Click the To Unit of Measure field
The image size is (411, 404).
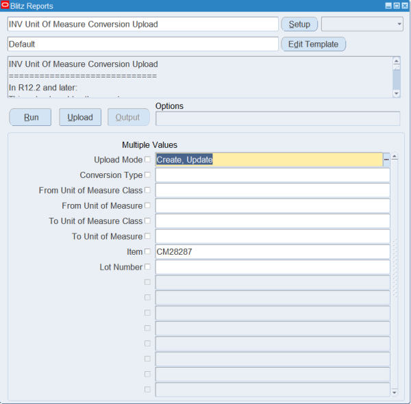(x=273, y=236)
